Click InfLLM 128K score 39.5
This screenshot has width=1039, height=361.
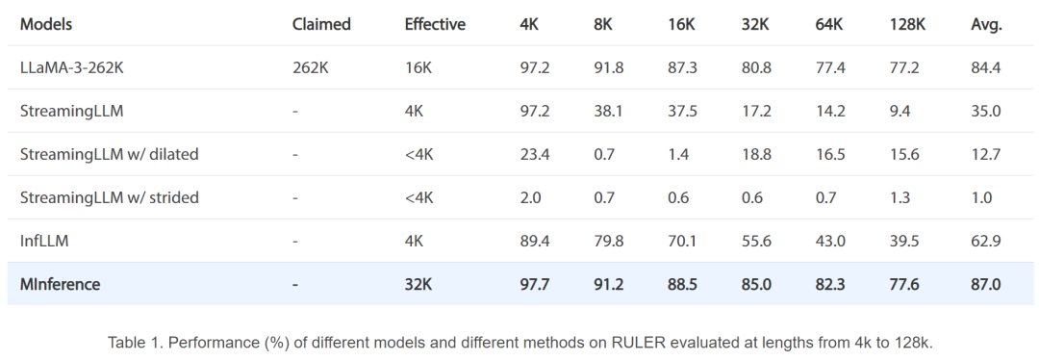tap(903, 241)
